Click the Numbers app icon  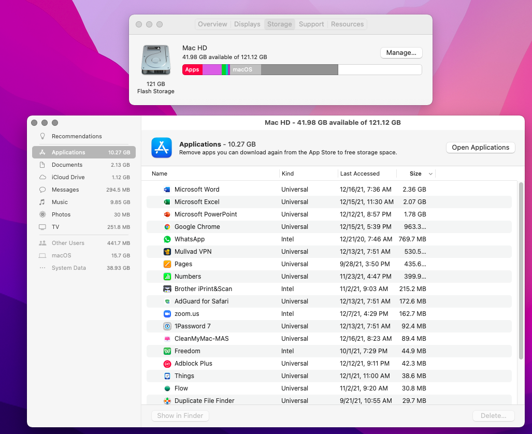[x=167, y=277]
